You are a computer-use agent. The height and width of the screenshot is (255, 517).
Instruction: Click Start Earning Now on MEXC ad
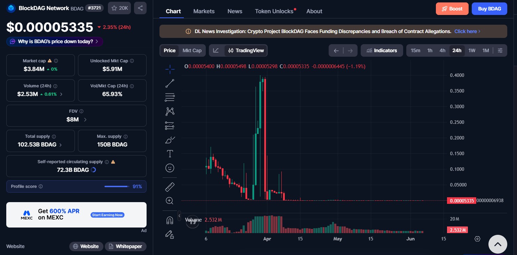pyautogui.click(x=108, y=215)
